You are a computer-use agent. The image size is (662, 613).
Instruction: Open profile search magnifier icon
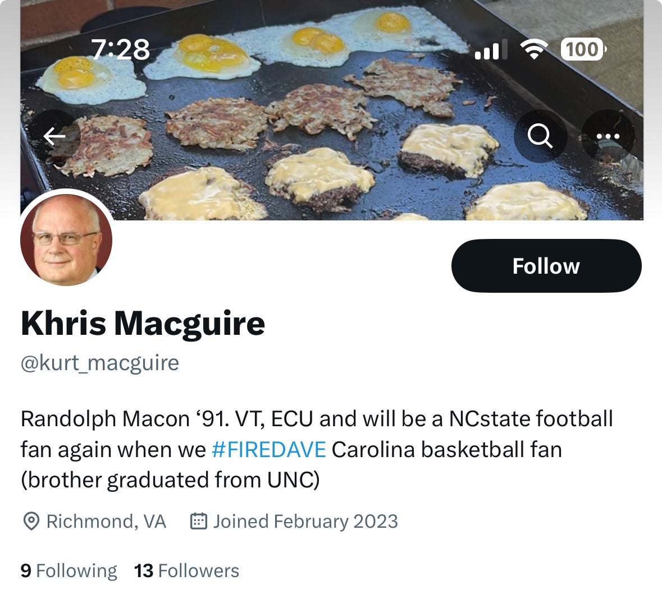coord(540,136)
